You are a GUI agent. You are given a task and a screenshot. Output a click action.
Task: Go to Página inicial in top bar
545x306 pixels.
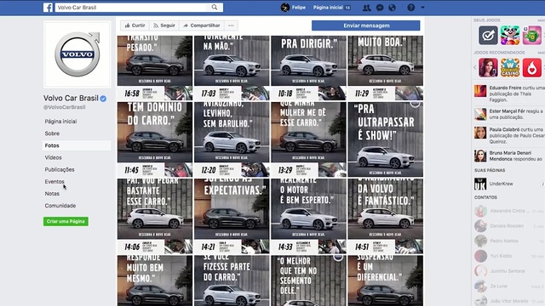[x=328, y=8]
